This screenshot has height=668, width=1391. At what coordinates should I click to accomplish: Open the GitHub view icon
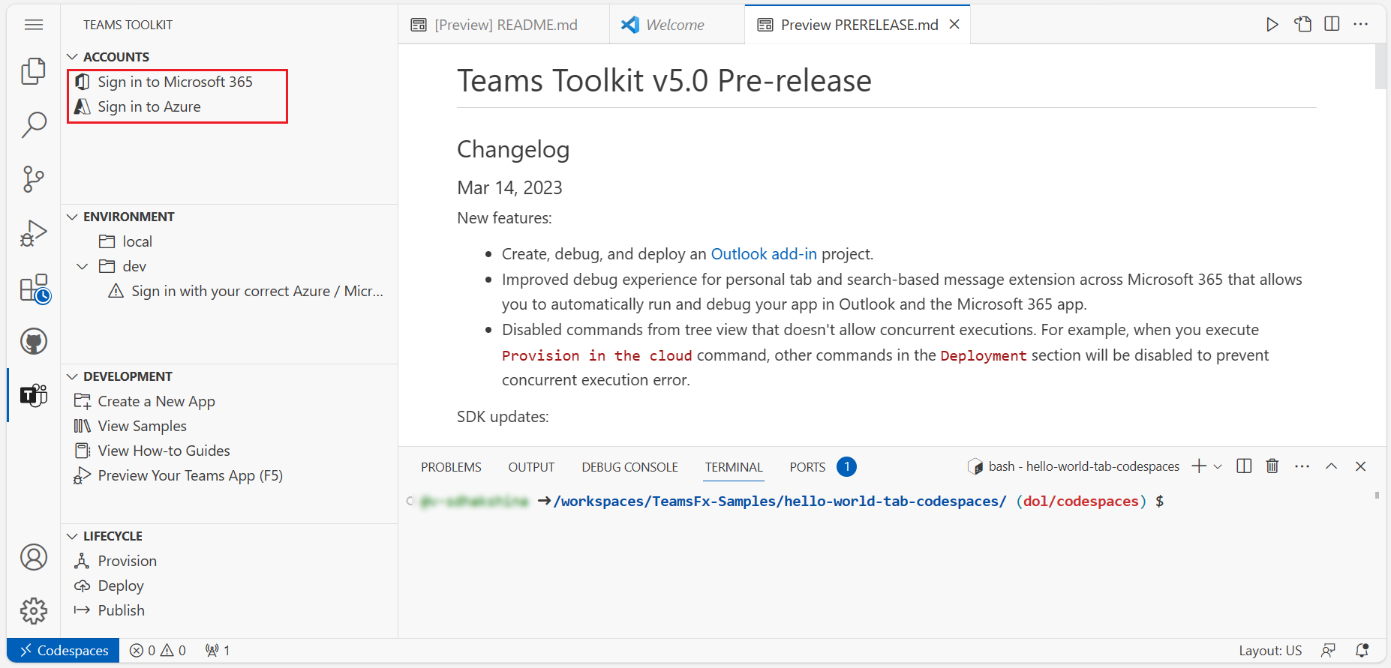[x=34, y=342]
